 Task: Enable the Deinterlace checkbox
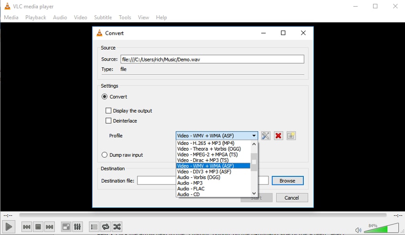(x=108, y=121)
